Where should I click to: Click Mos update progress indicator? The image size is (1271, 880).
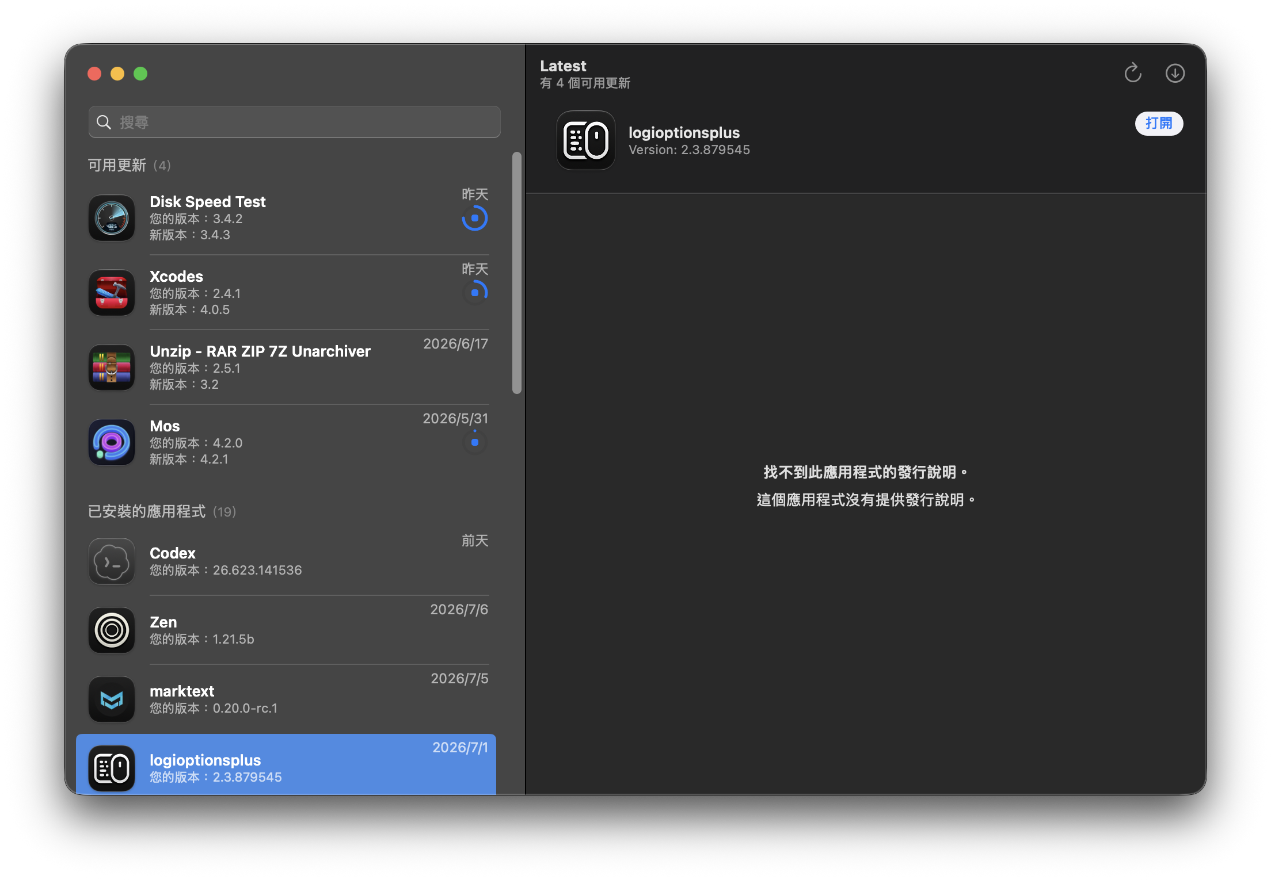click(x=474, y=442)
